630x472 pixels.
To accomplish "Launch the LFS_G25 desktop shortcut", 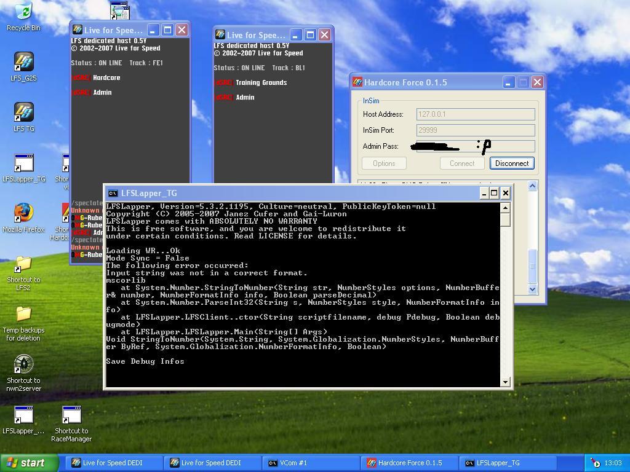I will coord(23,66).
